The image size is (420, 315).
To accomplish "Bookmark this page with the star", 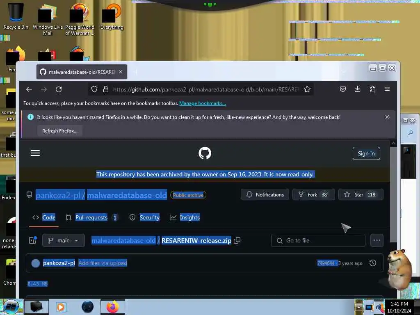I will [307, 89].
